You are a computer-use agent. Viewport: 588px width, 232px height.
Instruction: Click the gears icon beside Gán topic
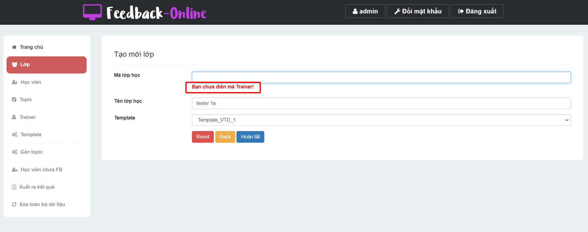click(14, 152)
